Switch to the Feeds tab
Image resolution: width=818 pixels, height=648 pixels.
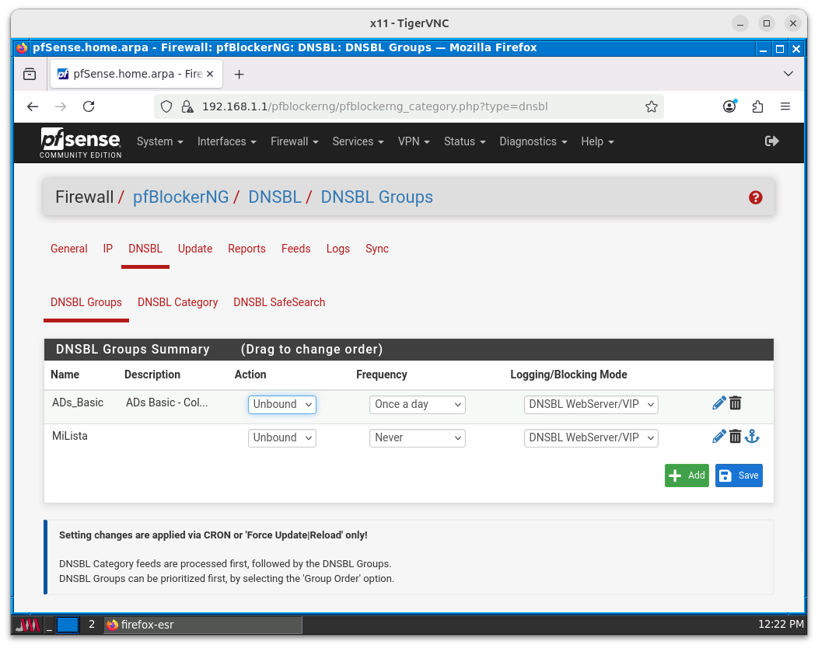point(295,249)
